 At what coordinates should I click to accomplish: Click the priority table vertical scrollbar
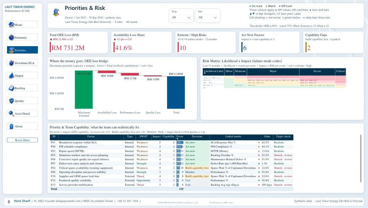tap(361, 159)
